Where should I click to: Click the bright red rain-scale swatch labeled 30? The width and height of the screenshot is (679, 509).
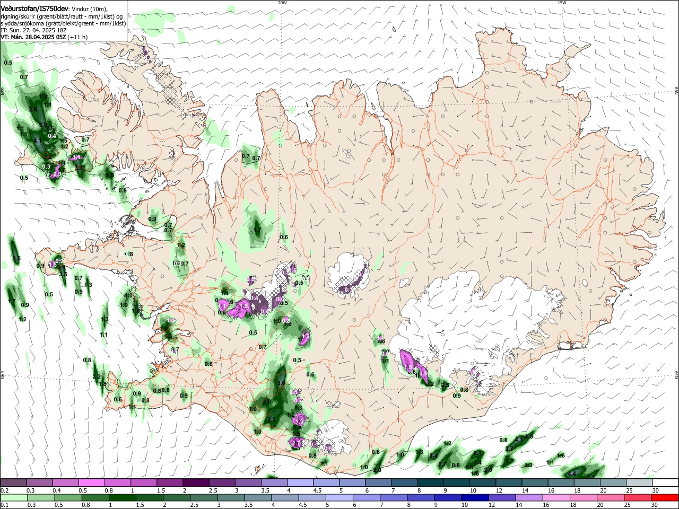665,498
